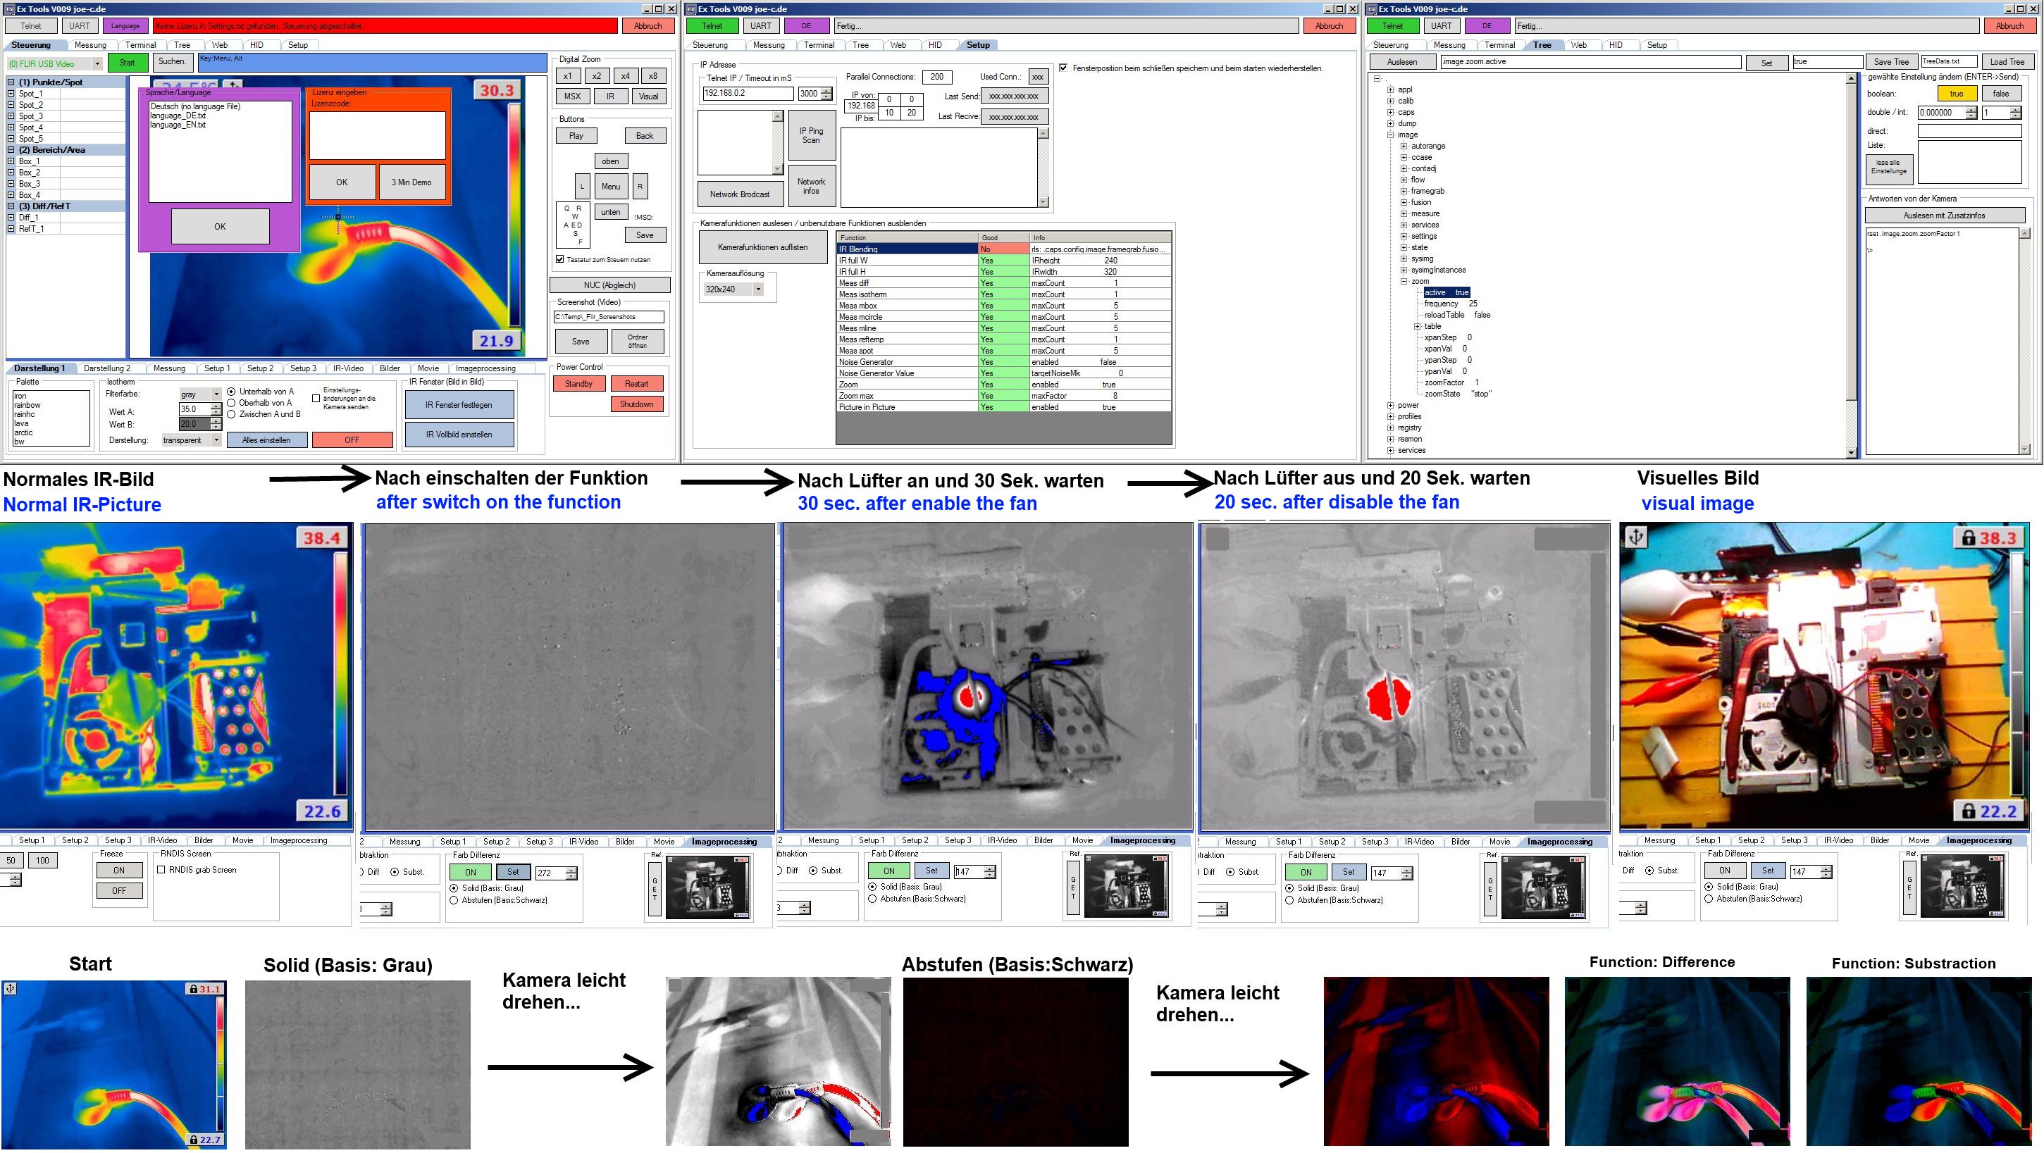This screenshot has height=1153, width=2044.
Task: Toggle Tastatur zum Steuern nutzen checkbox
Action: click(560, 259)
